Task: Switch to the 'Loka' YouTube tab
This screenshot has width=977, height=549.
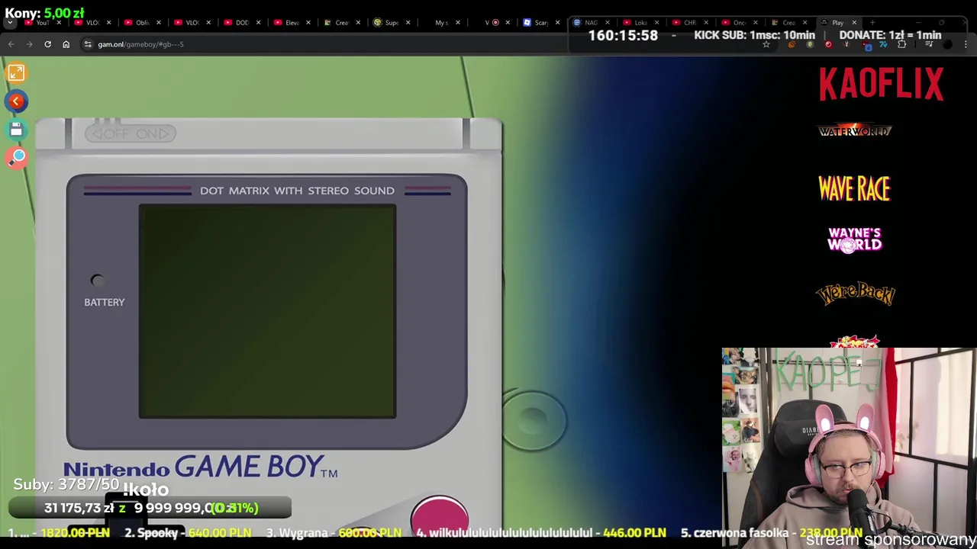Action: pyautogui.click(x=640, y=22)
